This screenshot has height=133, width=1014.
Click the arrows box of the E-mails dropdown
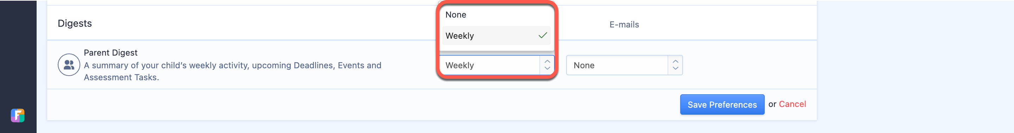[675, 65]
